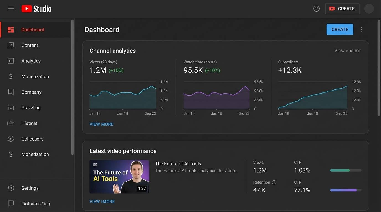Click the Collectors sidebar icon
Image resolution: width=381 pixels, height=212 pixels.
pyautogui.click(x=11, y=139)
